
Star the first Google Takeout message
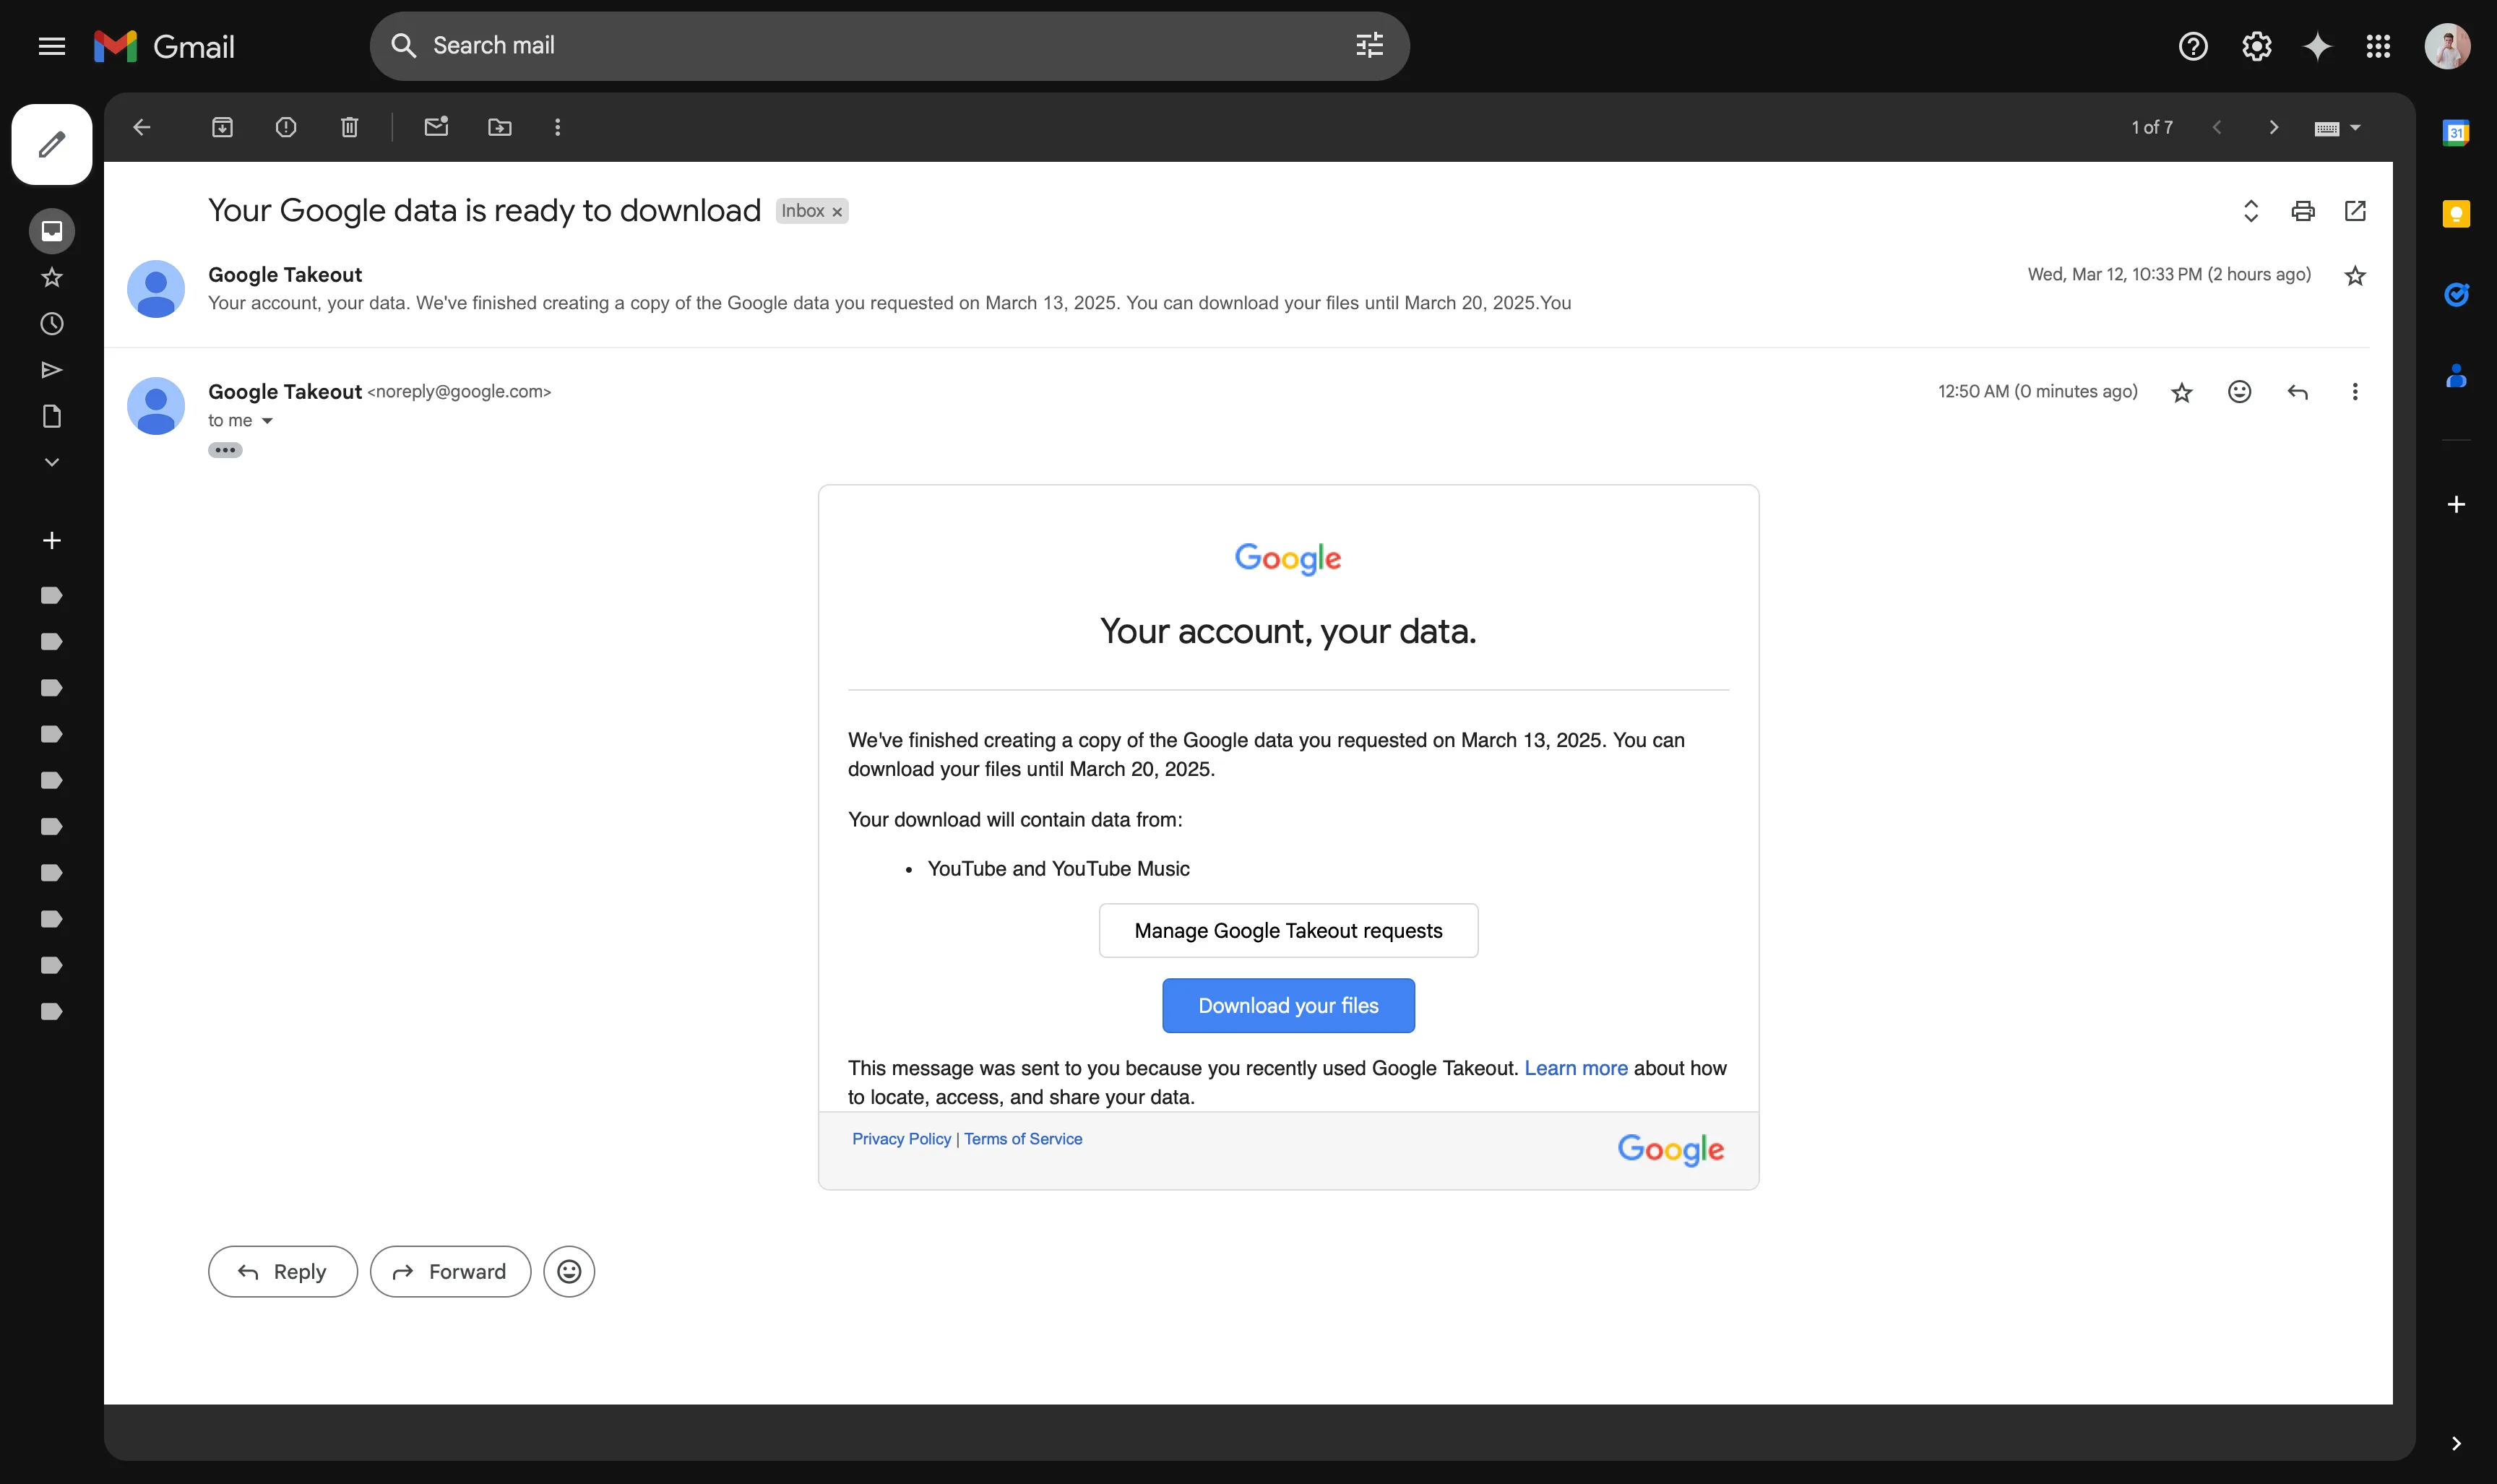(2355, 276)
